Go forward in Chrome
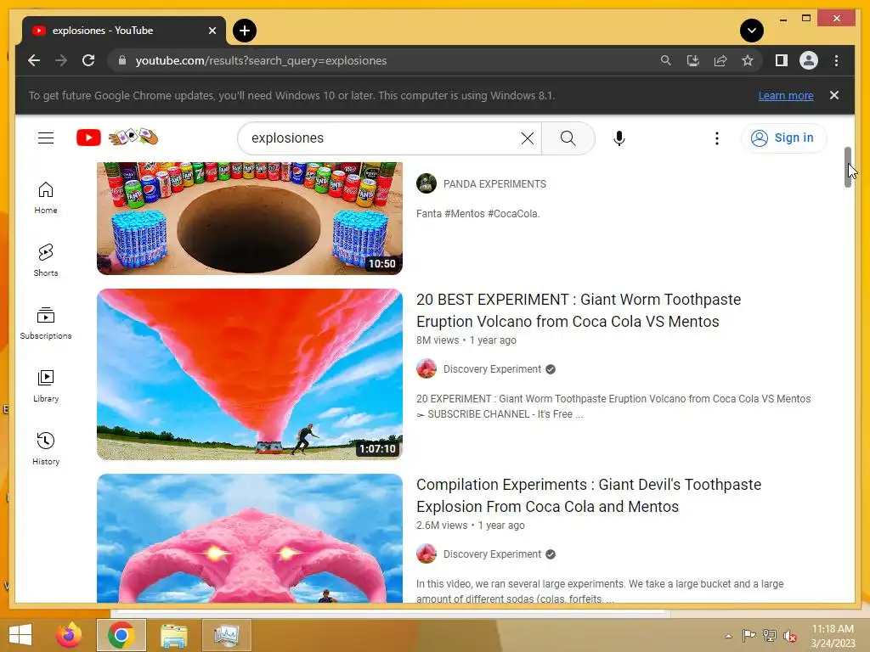 pyautogui.click(x=61, y=60)
